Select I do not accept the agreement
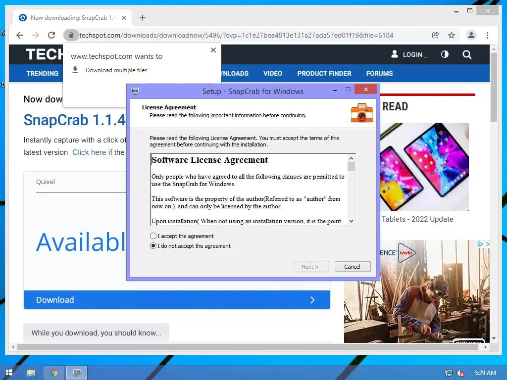The height and width of the screenshot is (380, 507). (153, 246)
